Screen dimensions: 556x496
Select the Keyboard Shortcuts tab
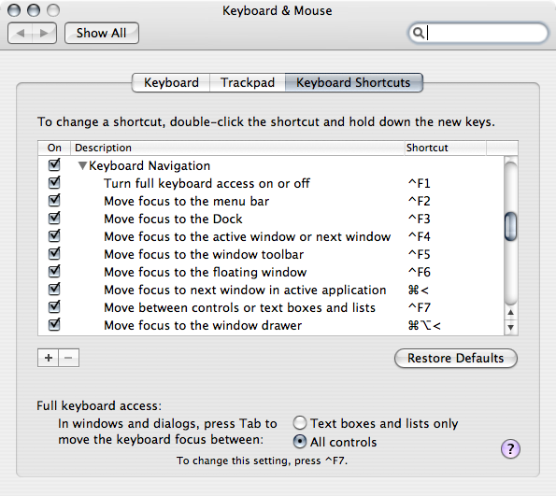(x=353, y=82)
